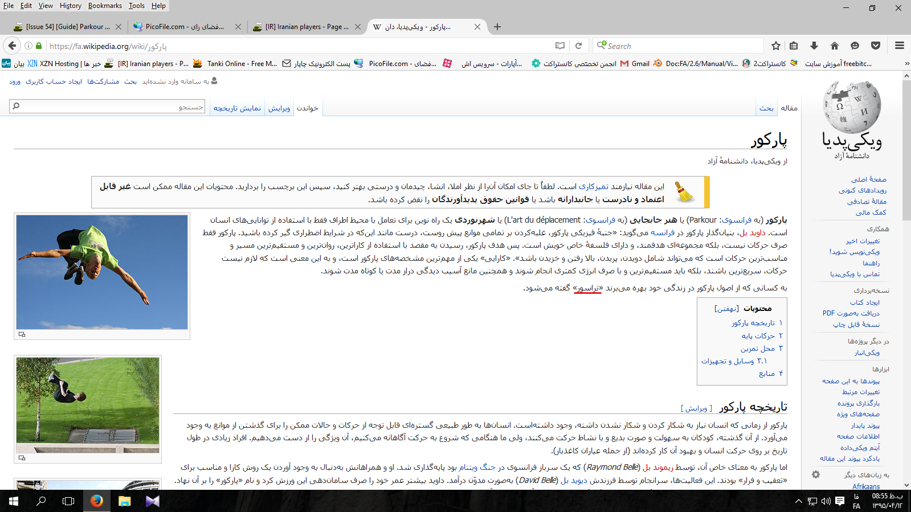Click in the Firefox Search box
Image resolution: width=911 pixels, height=512 pixels.
[x=678, y=46]
